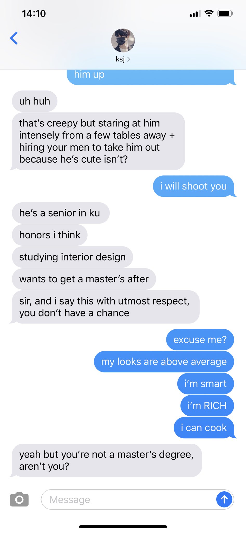The width and height of the screenshot is (246, 533).
Task: Focus the Message text field
Action: pos(129,499)
